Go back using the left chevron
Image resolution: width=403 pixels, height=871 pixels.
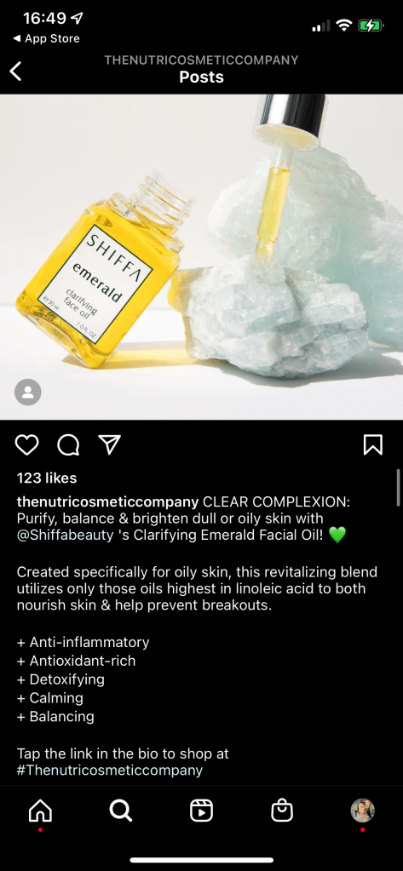[16, 72]
